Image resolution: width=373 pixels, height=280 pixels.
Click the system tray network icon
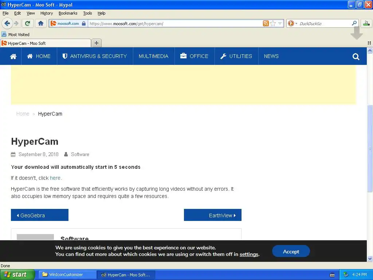point(346,275)
